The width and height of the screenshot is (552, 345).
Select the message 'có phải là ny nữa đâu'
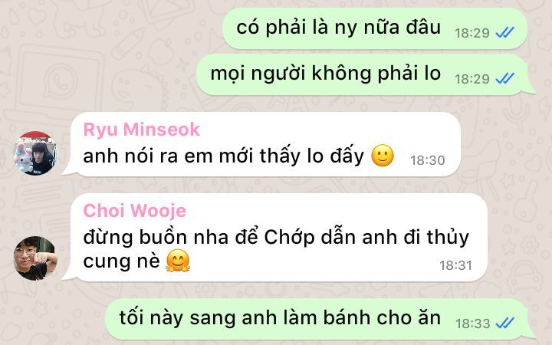click(375, 28)
